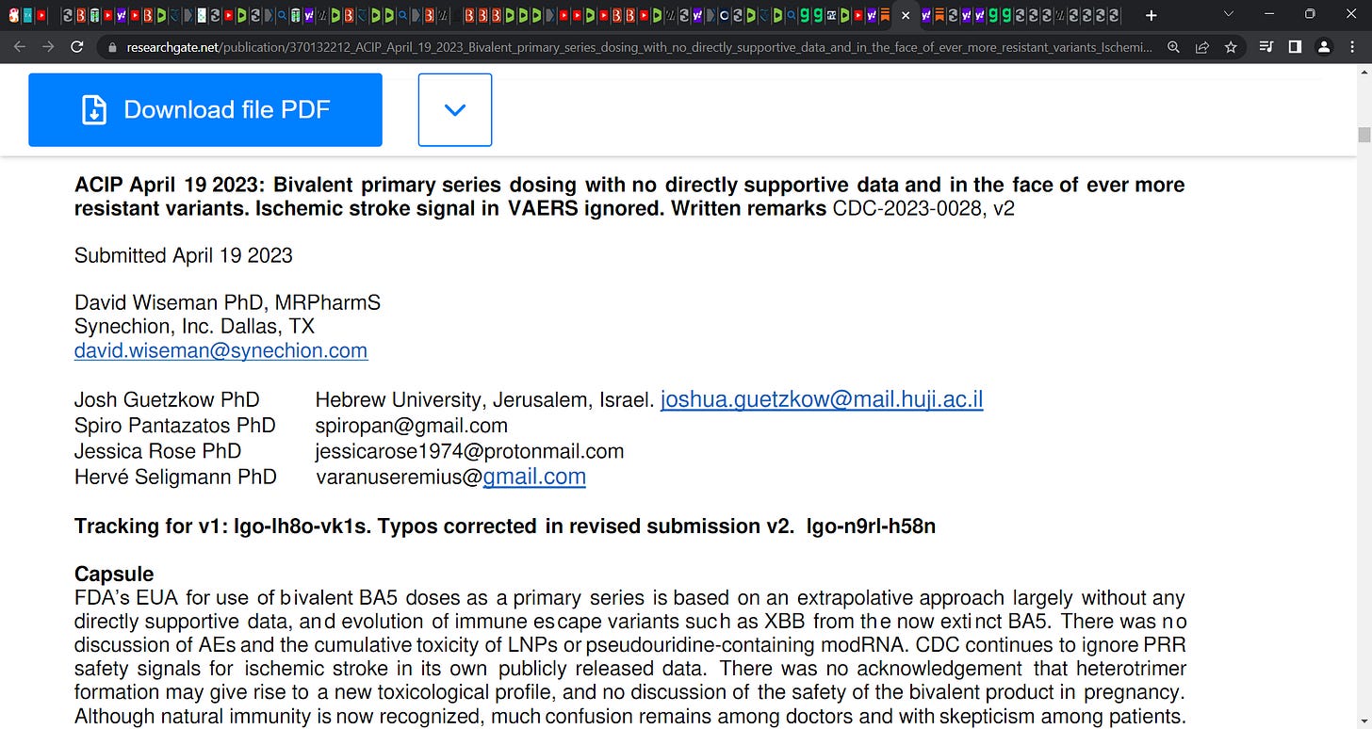Click the name 'Spiro Pantazatos PhD'
The height and width of the screenshot is (729, 1372).
(175, 426)
